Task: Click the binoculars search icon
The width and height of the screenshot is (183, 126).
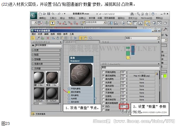Action: (132, 14)
